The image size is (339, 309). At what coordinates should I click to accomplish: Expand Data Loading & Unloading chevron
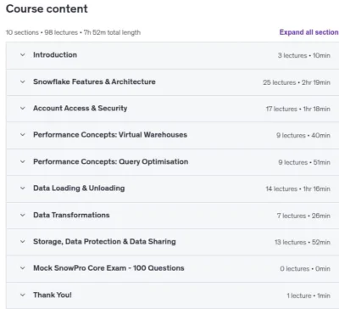tap(23, 188)
